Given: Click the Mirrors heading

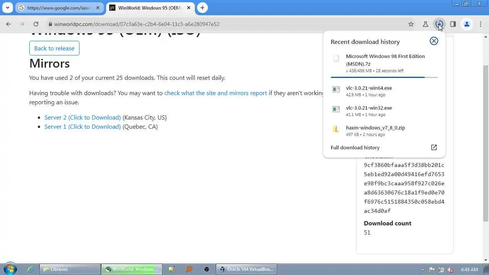Looking at the screenshot, I should click(49, 63).
